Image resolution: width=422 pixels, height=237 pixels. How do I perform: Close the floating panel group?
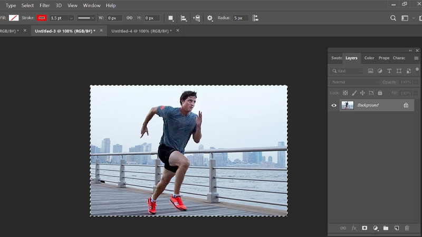(417, 51)
